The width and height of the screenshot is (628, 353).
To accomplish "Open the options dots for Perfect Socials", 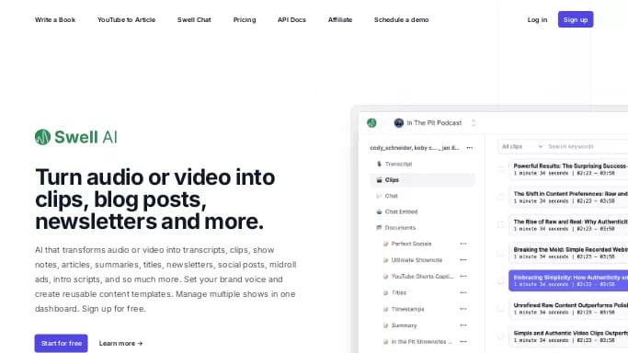I will (463, 244).
